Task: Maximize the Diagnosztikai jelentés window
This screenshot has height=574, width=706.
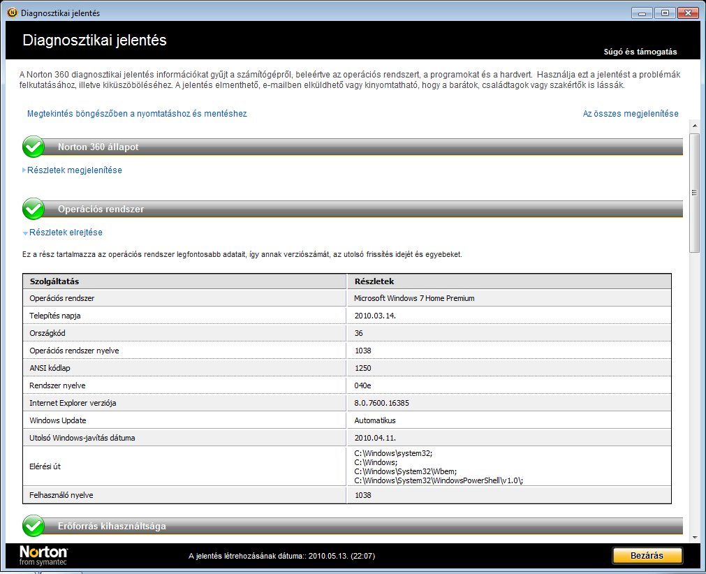Action: [664, 13]
